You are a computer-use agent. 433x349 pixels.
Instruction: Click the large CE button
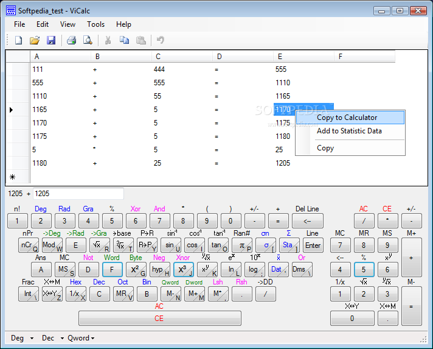160,319
